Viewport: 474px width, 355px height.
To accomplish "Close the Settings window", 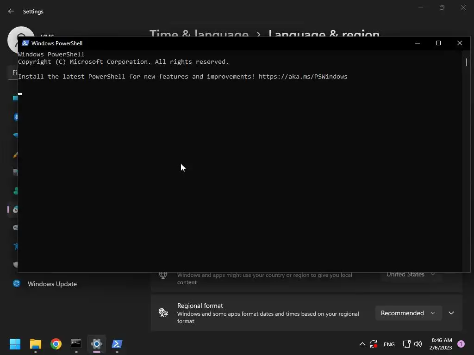I will (x=463, y=7).
